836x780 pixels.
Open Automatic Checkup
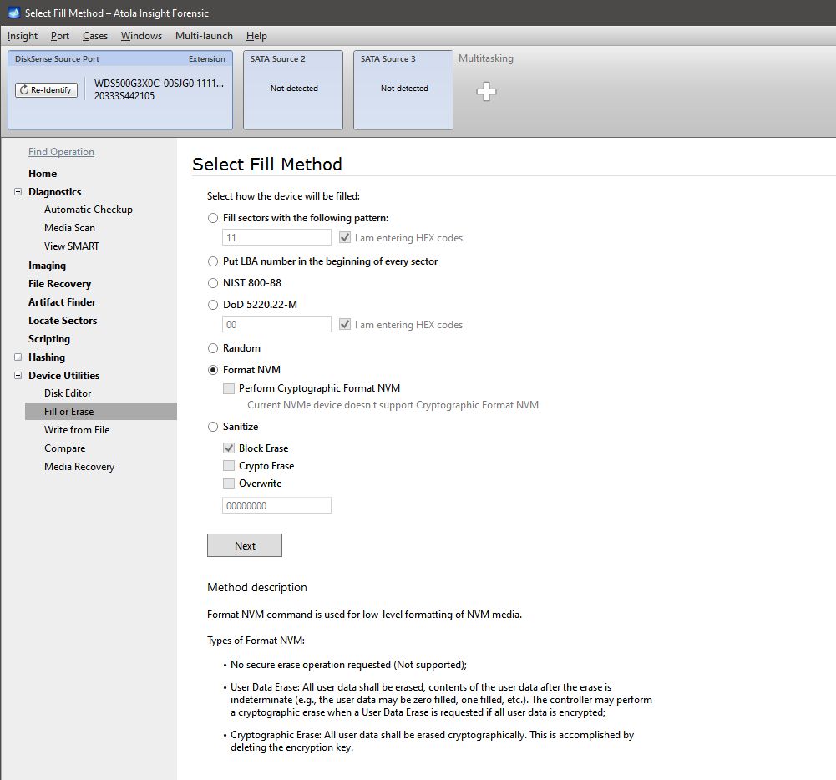pyautogui.click(x=89, y=210)
